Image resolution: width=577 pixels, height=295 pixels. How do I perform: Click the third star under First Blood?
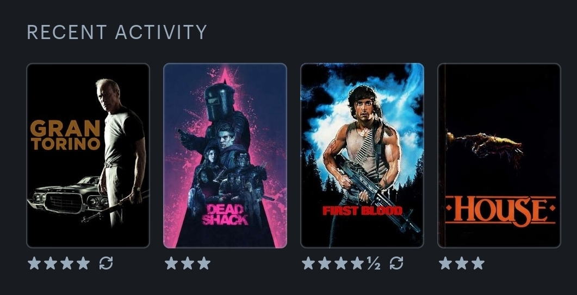[341, 263]
